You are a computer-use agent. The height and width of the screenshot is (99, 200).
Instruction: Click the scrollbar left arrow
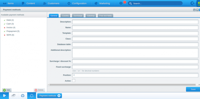coord(48,85)
